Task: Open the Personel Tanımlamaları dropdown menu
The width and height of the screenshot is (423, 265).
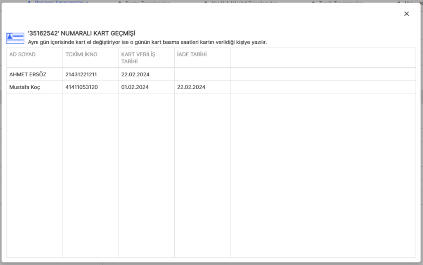Action: (x=61, y=2)
